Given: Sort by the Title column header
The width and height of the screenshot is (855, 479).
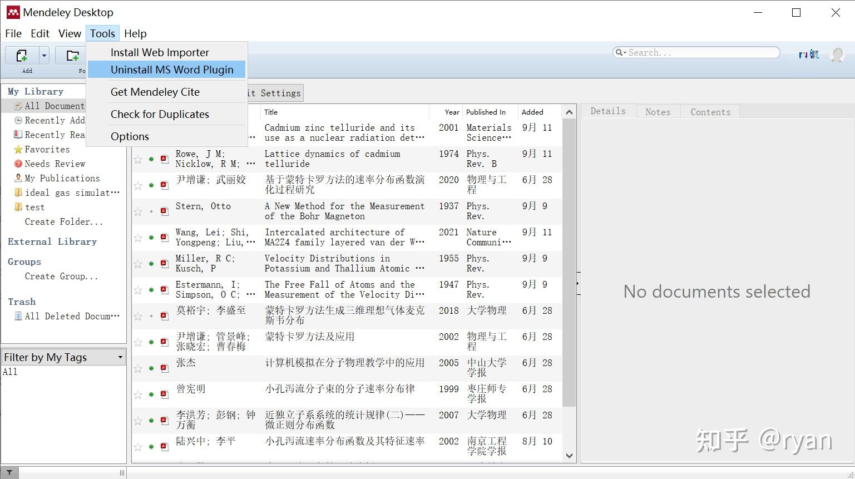Looking at the screenshot, I should (x=345, y=112).
